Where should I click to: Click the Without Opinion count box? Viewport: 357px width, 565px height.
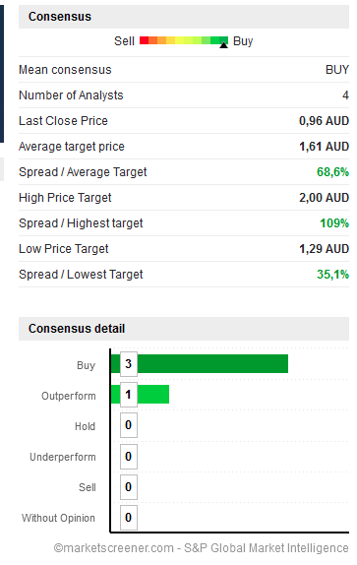tap(129, 518)
